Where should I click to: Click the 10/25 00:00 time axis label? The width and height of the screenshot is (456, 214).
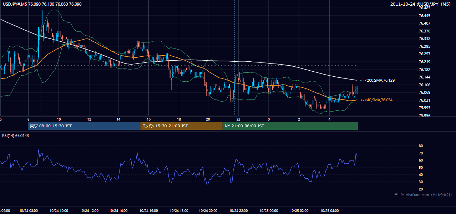tap(269, 211)
